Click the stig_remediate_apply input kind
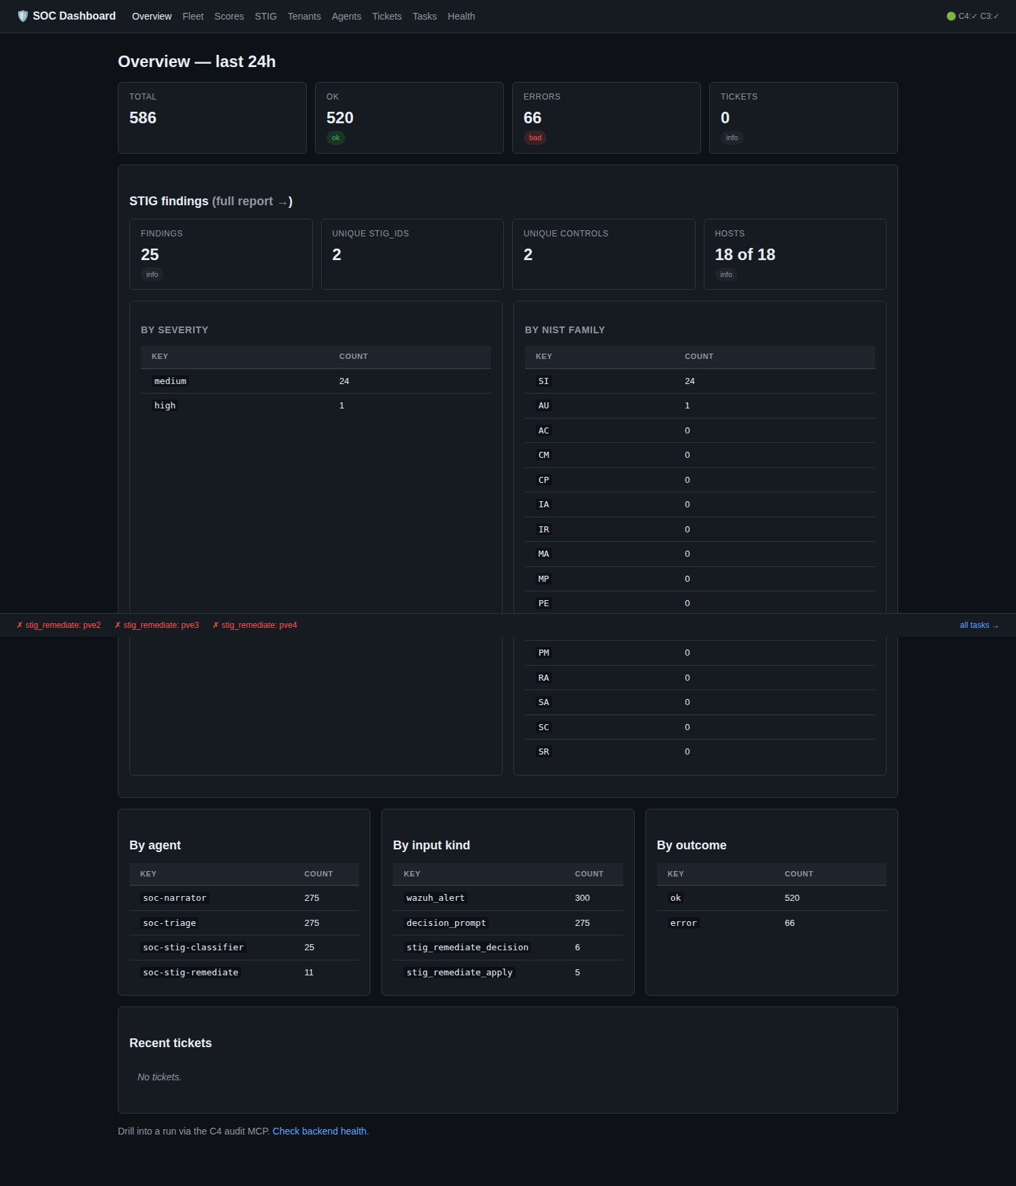1016x1186 pixels. 459,973
